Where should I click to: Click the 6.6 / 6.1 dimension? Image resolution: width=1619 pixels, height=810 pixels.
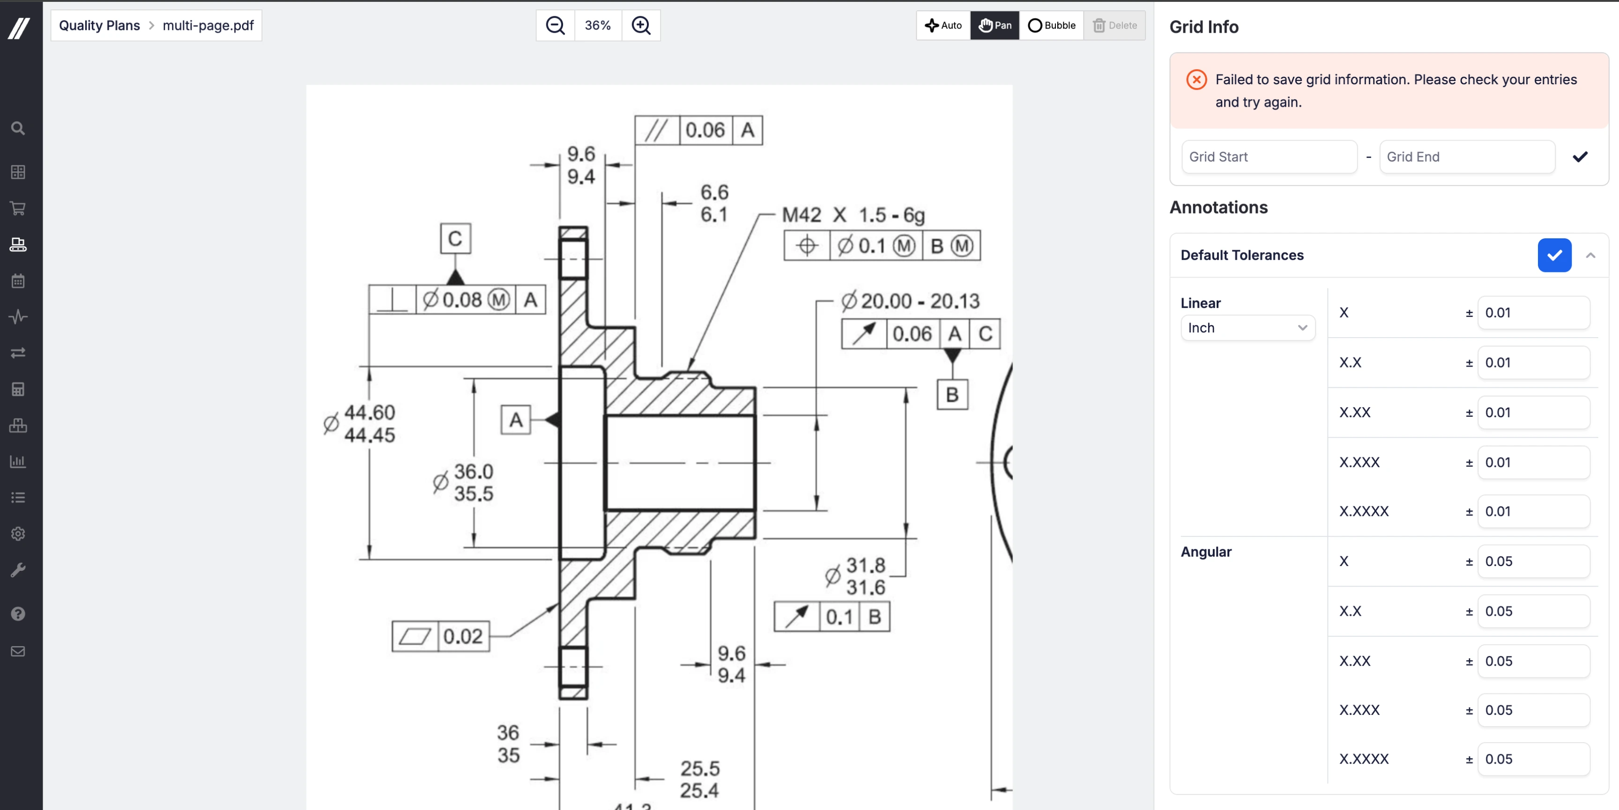pyautogui.click(x=714, y=204)
